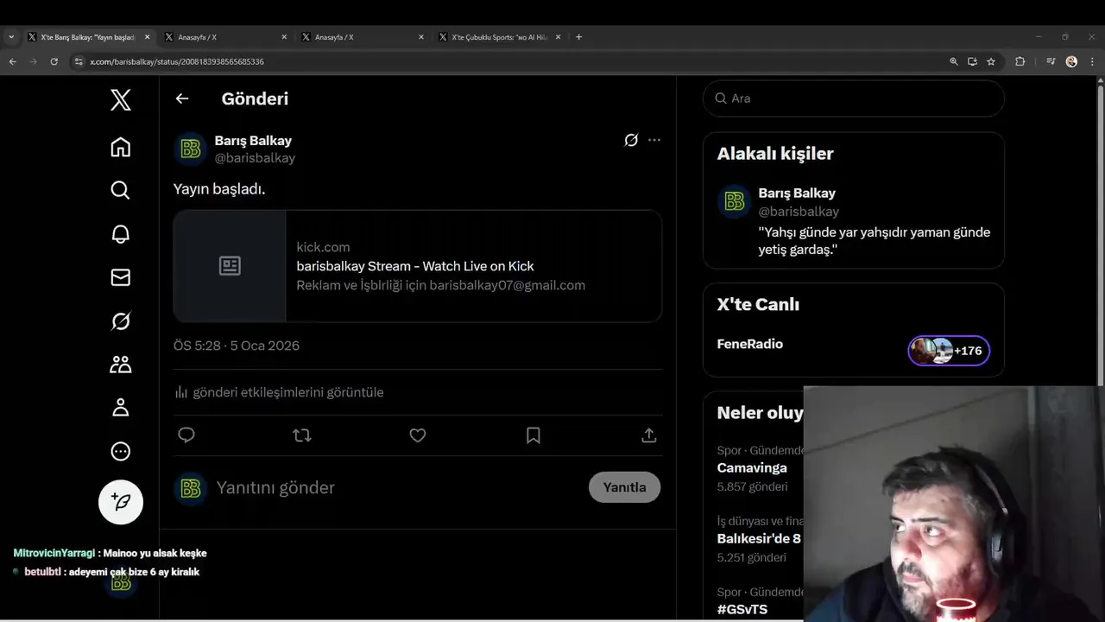Reload the page

[54, 61]
